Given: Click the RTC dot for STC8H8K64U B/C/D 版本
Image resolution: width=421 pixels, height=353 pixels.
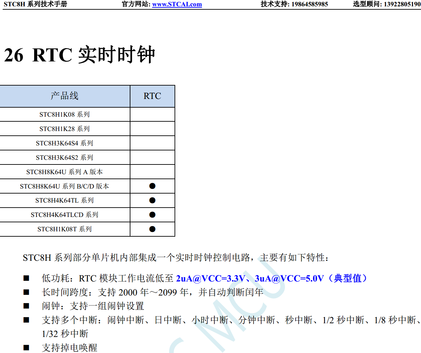Looking at the screenshot, I should pos(152,186).
